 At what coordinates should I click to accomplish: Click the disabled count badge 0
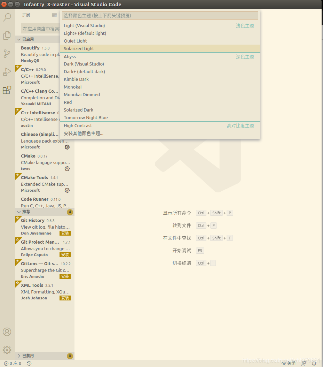pos(70,356)
